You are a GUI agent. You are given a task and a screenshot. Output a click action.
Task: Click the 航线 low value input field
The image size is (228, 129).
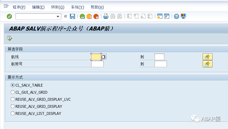96,57
